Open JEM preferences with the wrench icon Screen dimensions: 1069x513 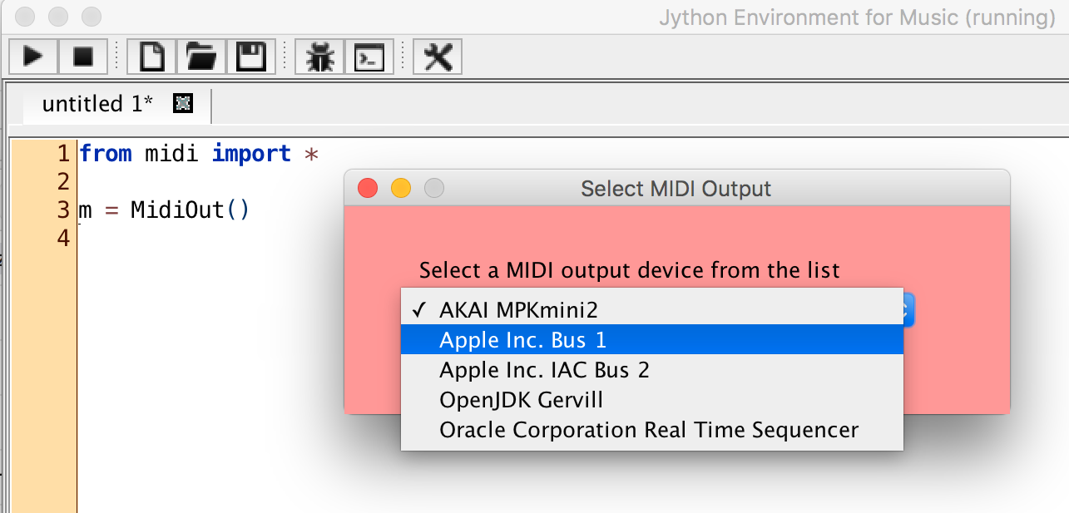[x=437, y=56]
